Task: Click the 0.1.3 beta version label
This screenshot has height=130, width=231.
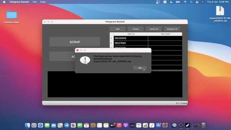Action: click(x=182, y=103)
